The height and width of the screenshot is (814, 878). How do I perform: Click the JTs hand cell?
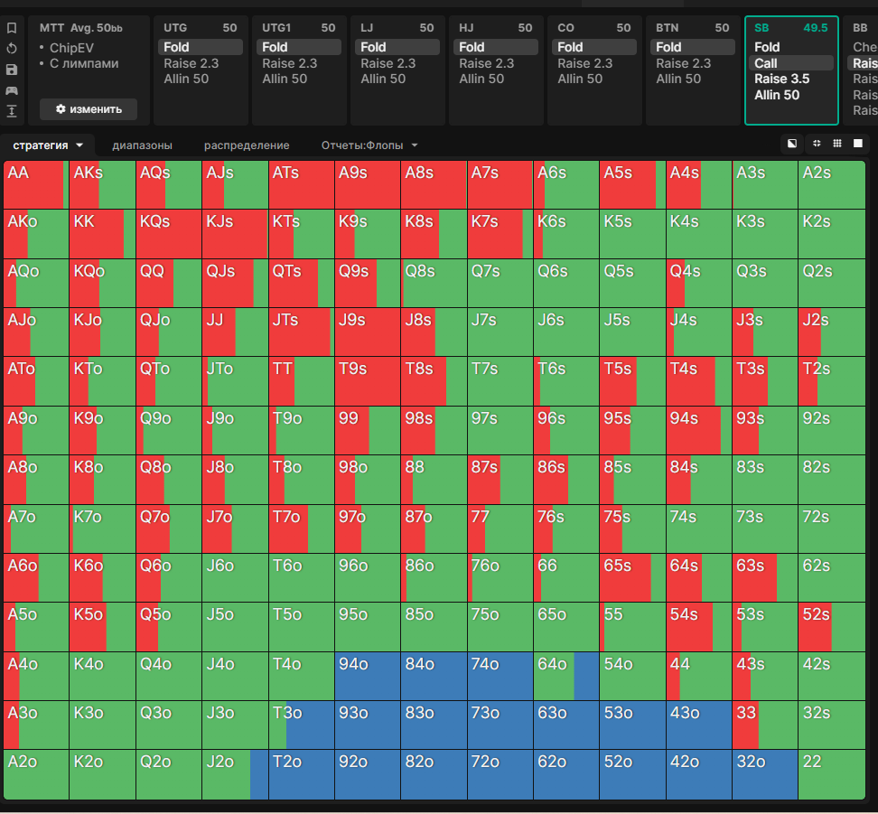tap(302, 332)
